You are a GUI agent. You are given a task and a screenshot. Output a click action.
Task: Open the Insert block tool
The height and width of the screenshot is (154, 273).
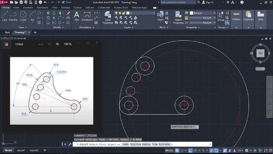[x=160, y=16]
